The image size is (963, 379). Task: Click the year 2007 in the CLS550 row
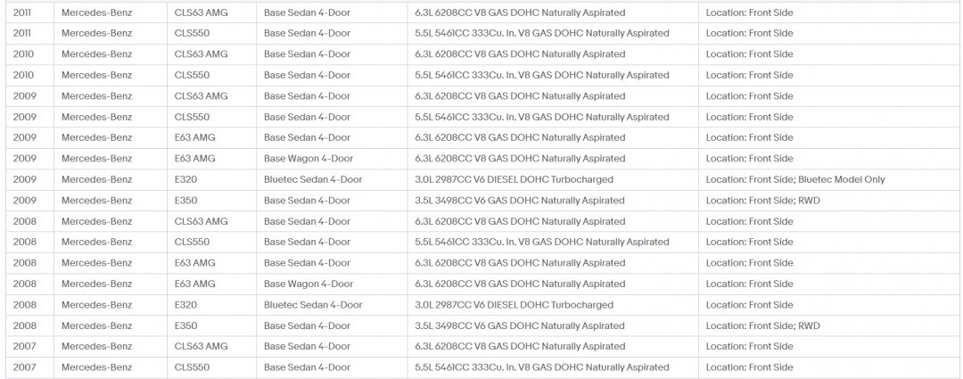pos(25,367)
